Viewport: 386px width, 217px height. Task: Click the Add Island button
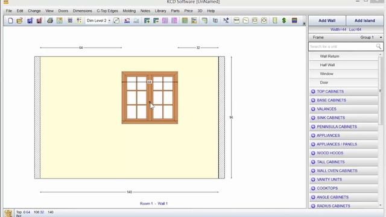coord(364,20)
